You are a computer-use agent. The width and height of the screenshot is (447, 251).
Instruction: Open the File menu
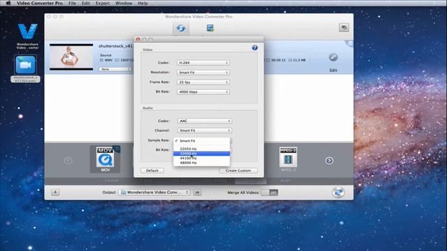point(72,3)
